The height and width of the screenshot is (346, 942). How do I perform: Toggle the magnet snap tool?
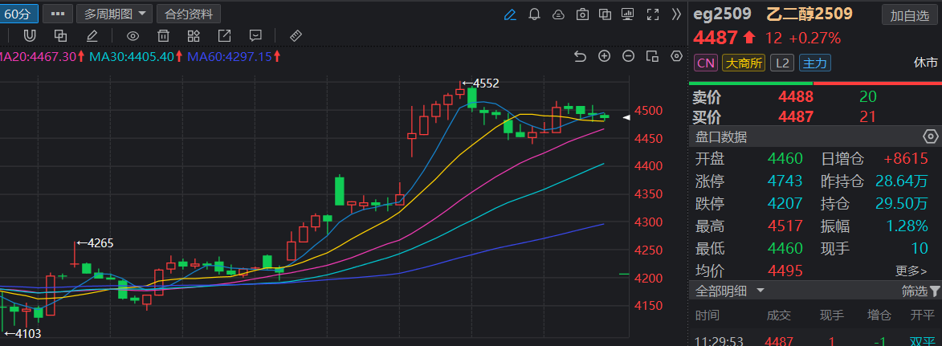(x=30, y=36)
